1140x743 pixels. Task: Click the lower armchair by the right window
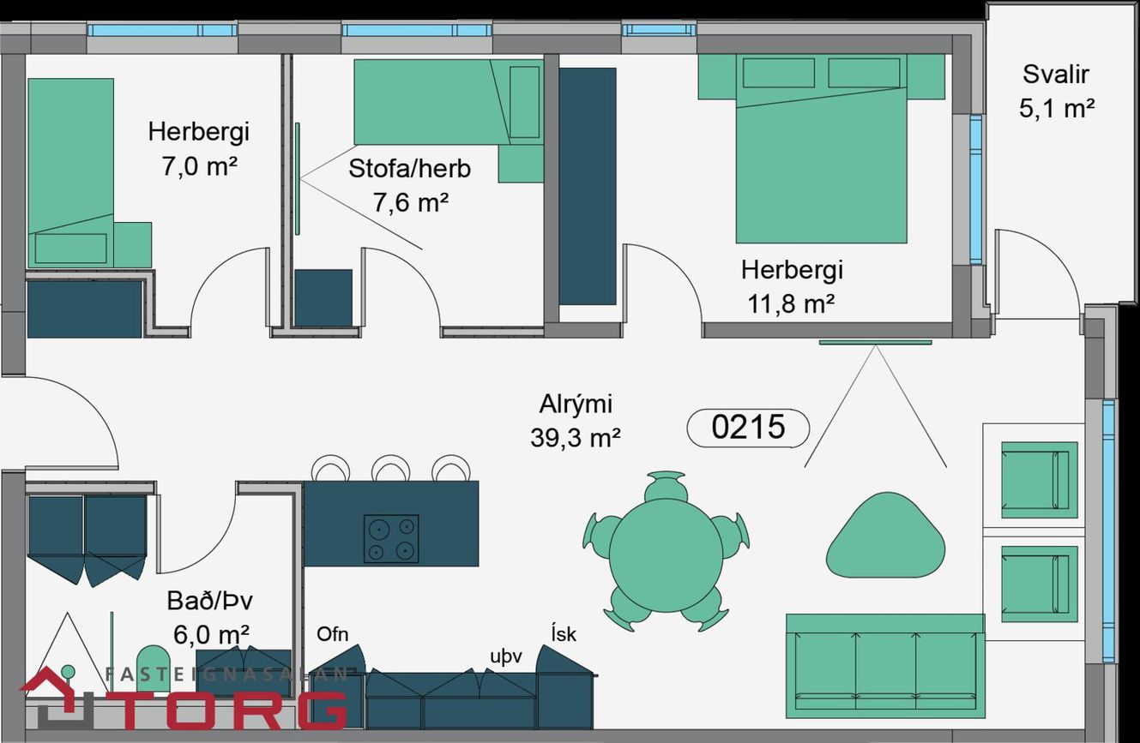[1039, 583]
